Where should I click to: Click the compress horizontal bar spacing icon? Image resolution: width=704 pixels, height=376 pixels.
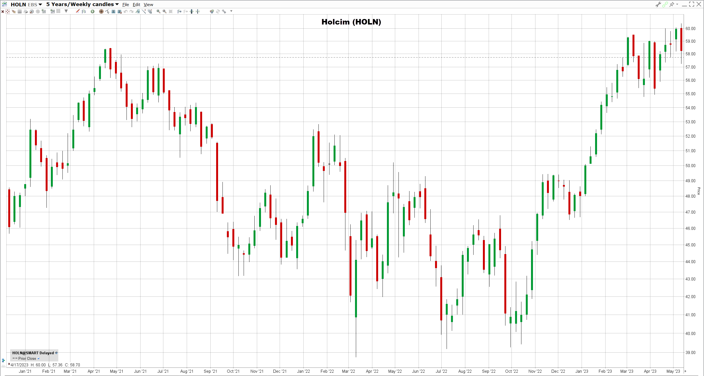[x=198, y=12]
